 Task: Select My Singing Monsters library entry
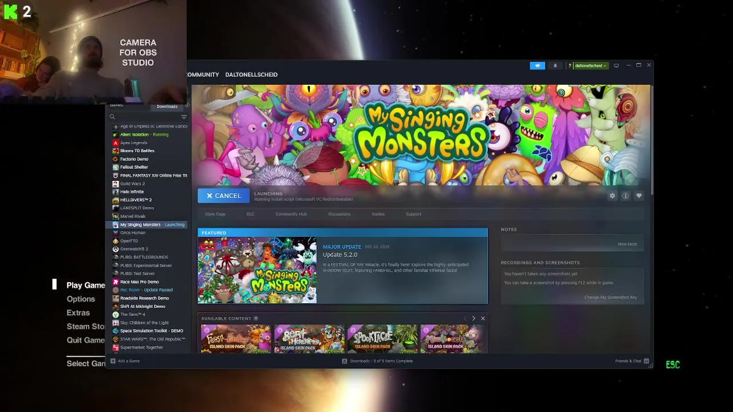pyautogui.click(x=147, y=225)
